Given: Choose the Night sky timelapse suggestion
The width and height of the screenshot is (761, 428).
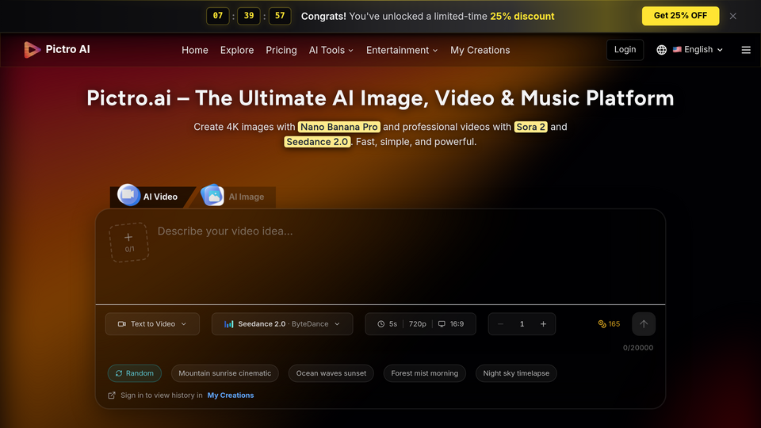Looking at the screenshot, I should tap(516, 373).
